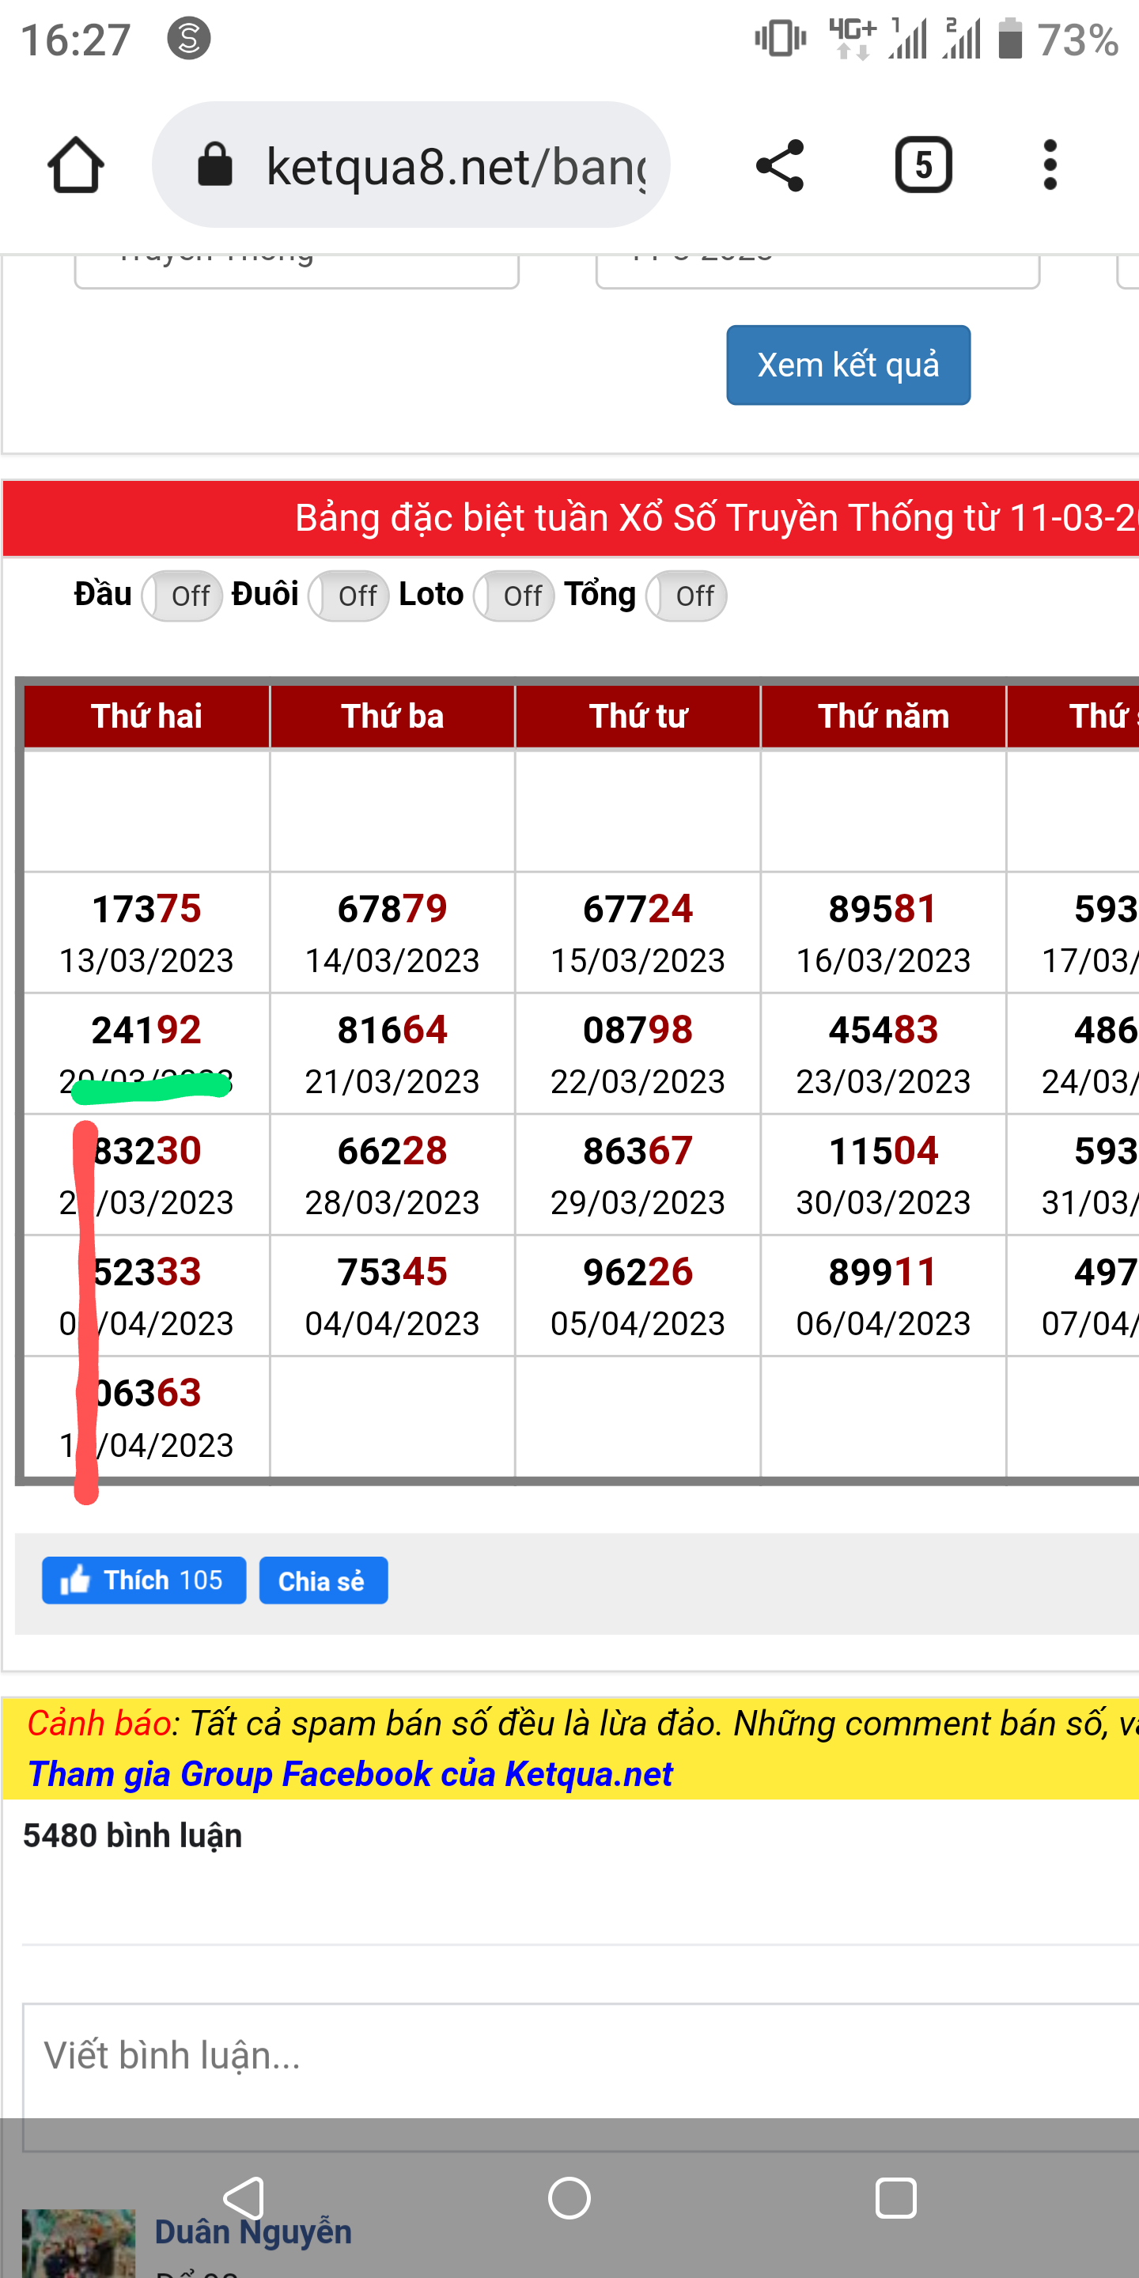
Task: Select result 67724 on 15/03/2023
Action: click(x=638, y=909)
